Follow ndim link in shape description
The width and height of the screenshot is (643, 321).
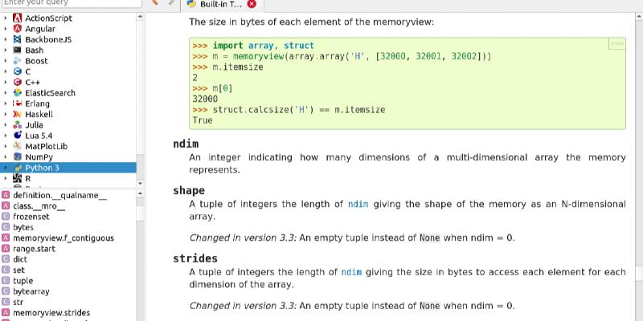click(x=358, y=204)
